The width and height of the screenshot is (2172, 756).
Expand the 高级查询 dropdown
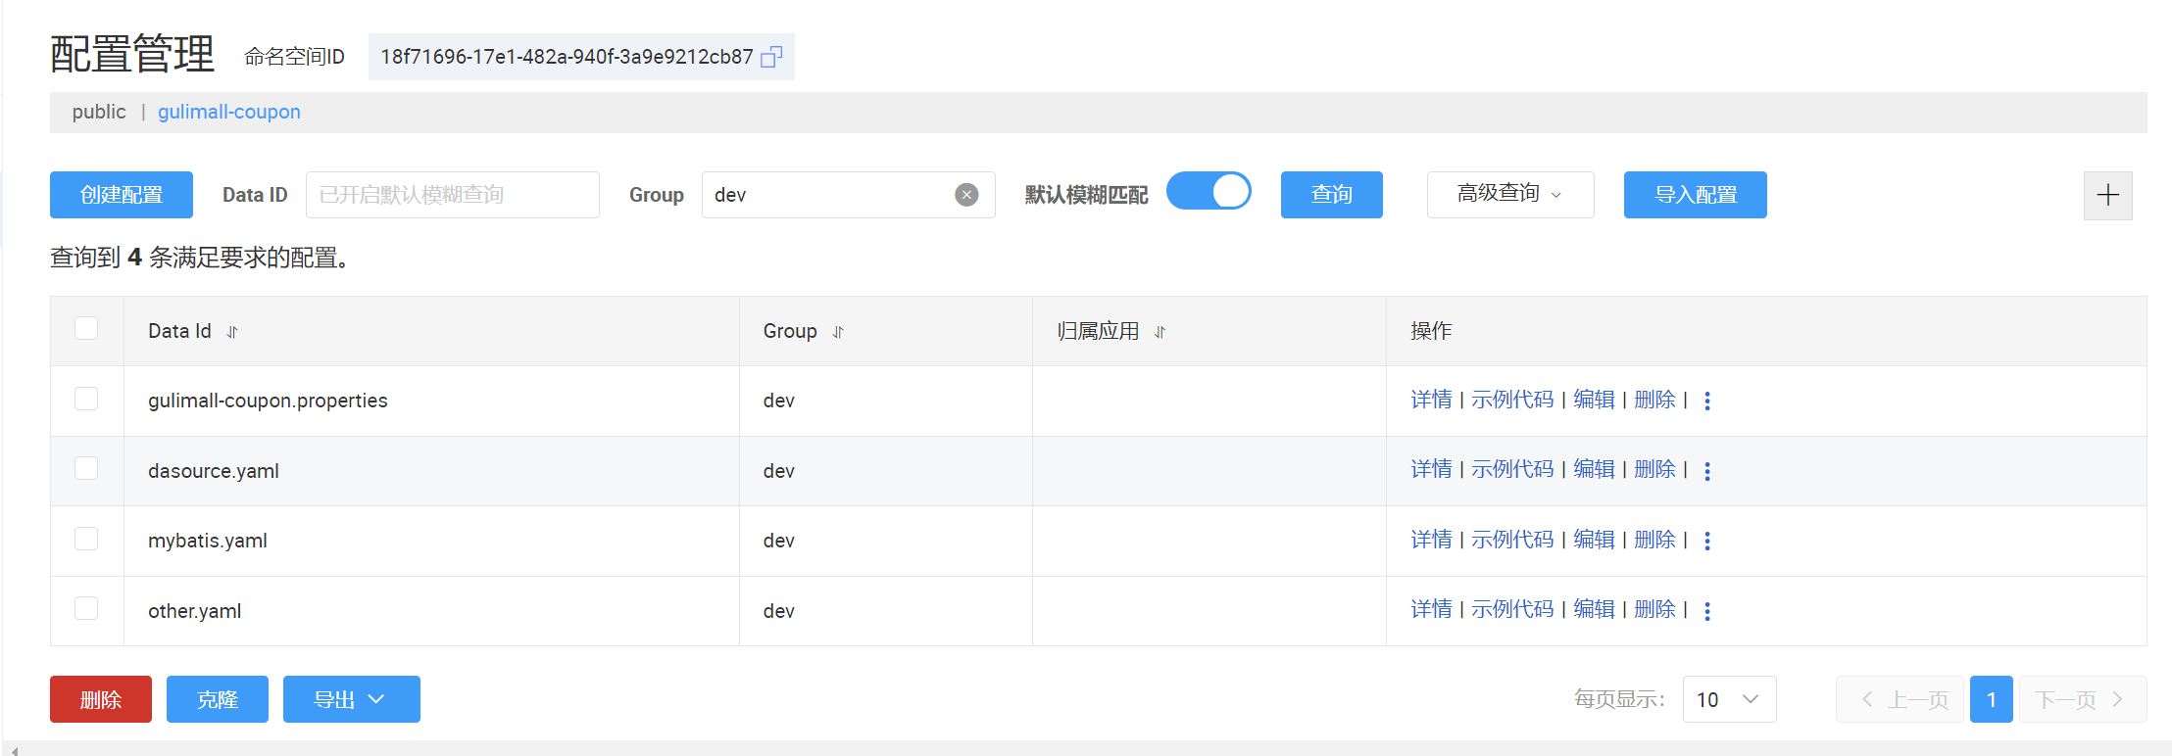click(x=1509, y=194)
